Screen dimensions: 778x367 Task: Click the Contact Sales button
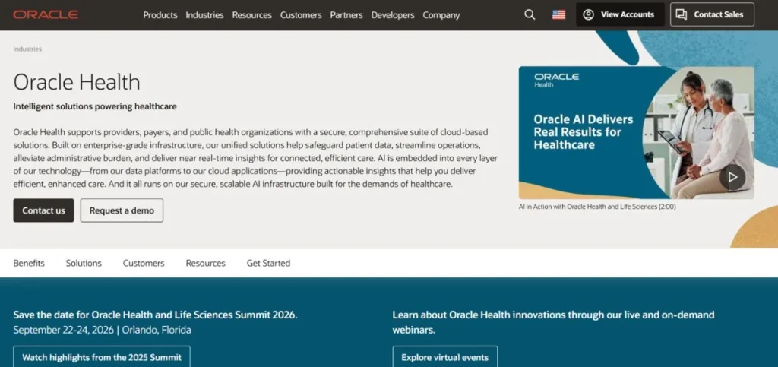pos(712,14)
